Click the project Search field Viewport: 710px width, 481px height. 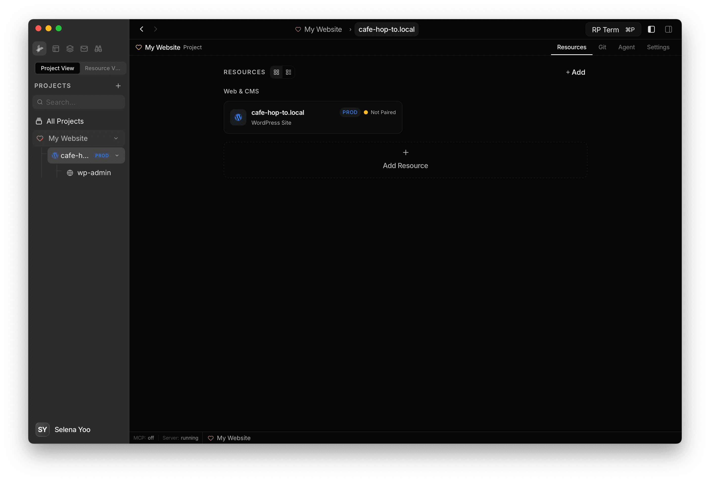coord(79,102)
